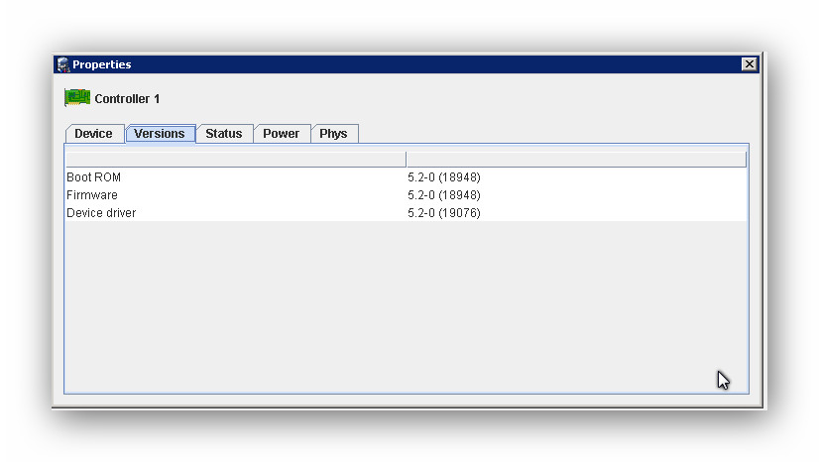Click the Properties title bar text
This screenshot has width=819, height=462.
[102, 64]
